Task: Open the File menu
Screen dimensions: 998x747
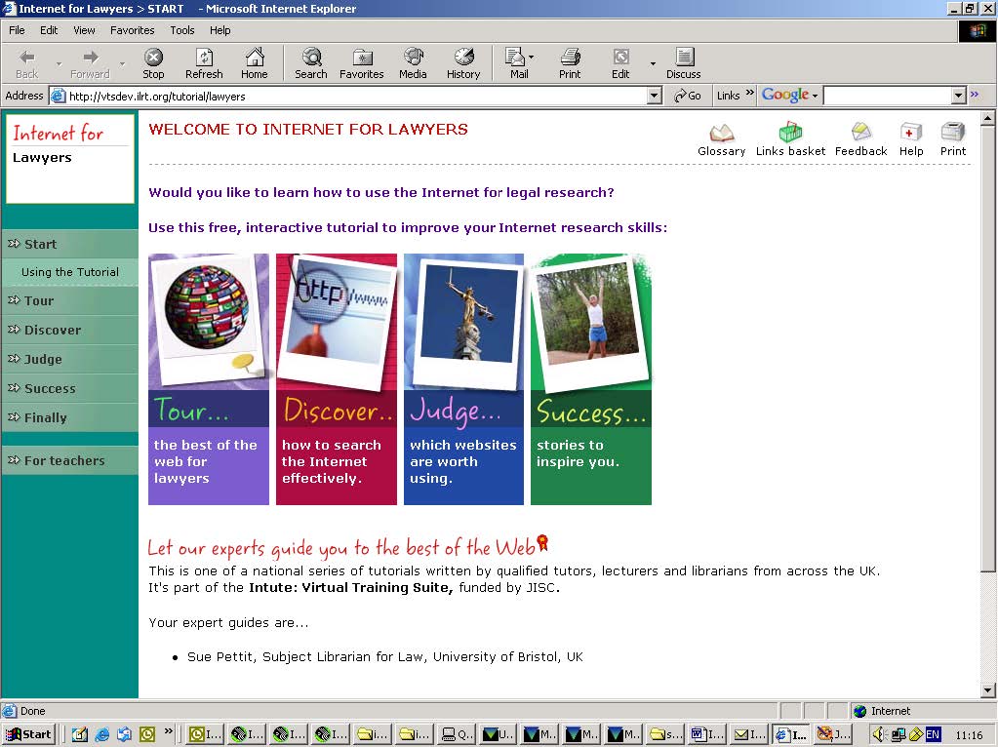Action: tap(17, 30)
